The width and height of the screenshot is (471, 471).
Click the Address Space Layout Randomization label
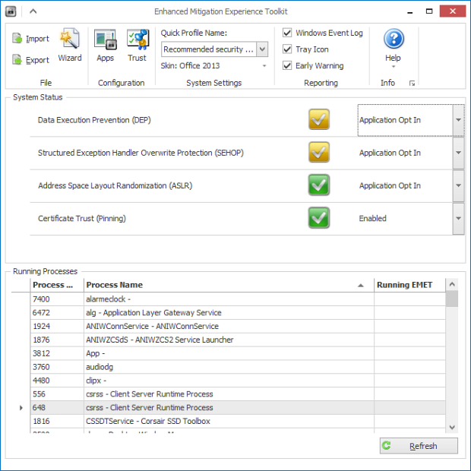click(x=115, y=185)
